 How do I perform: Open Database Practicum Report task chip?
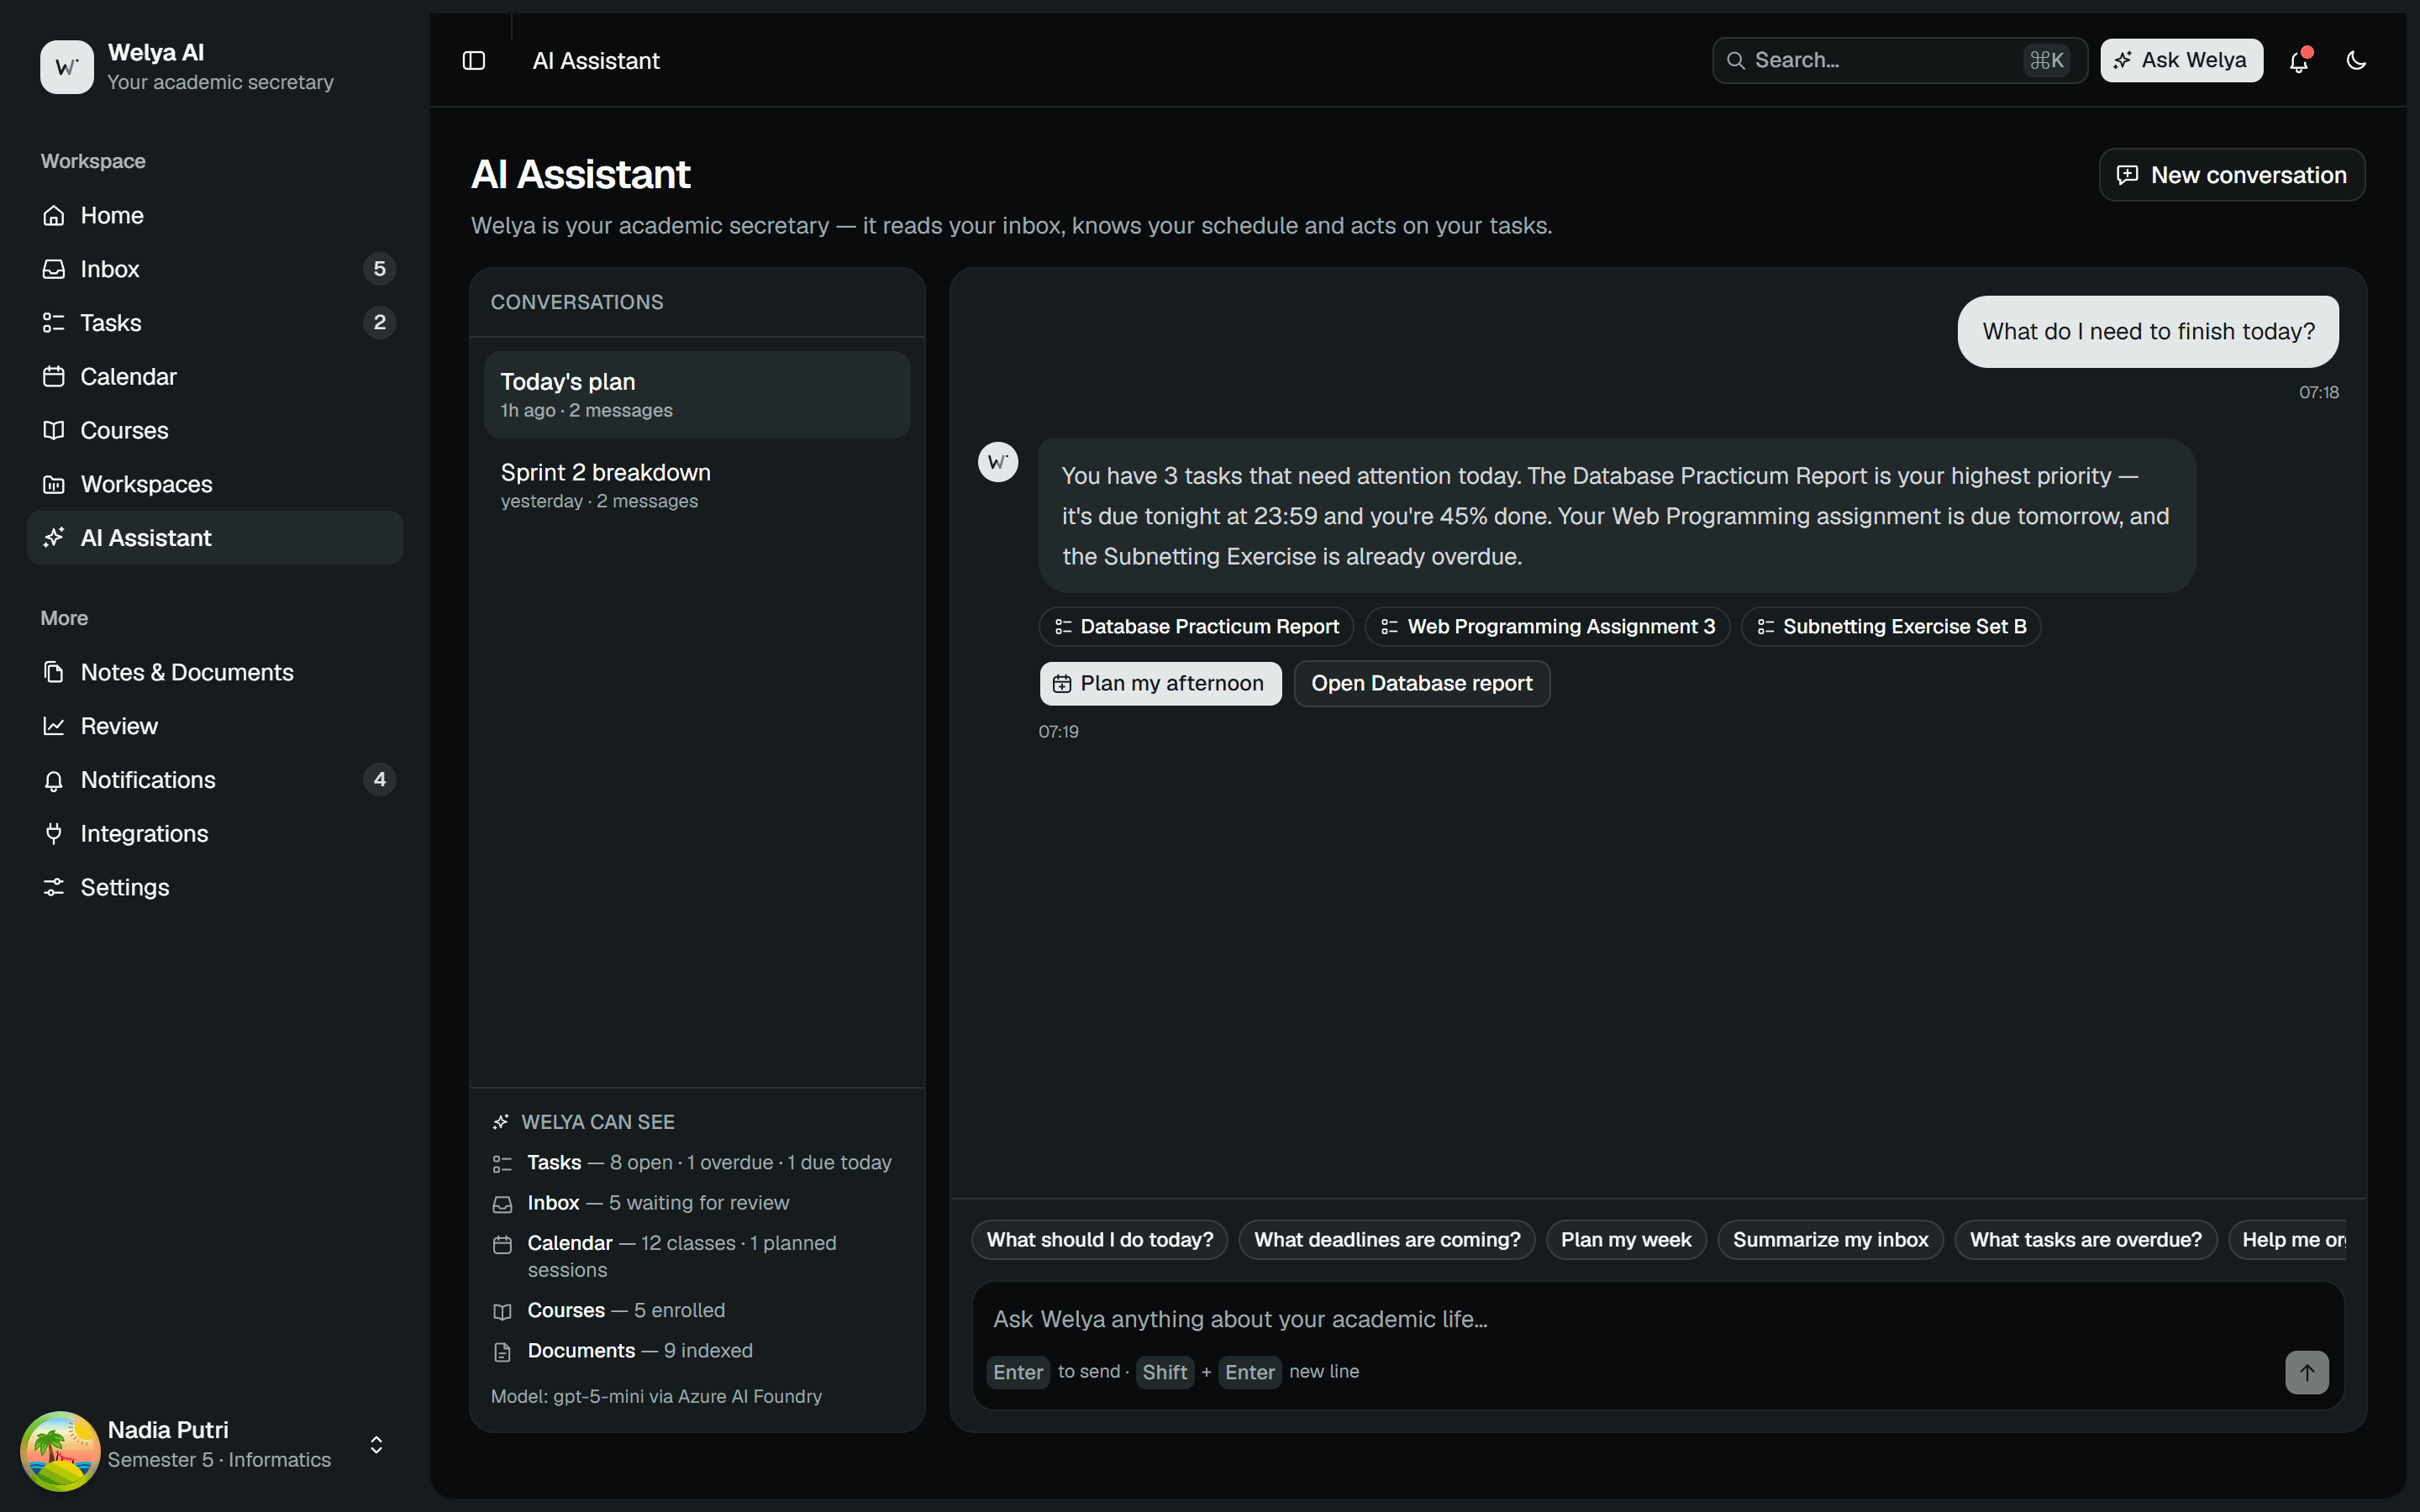click(1196, 627)
